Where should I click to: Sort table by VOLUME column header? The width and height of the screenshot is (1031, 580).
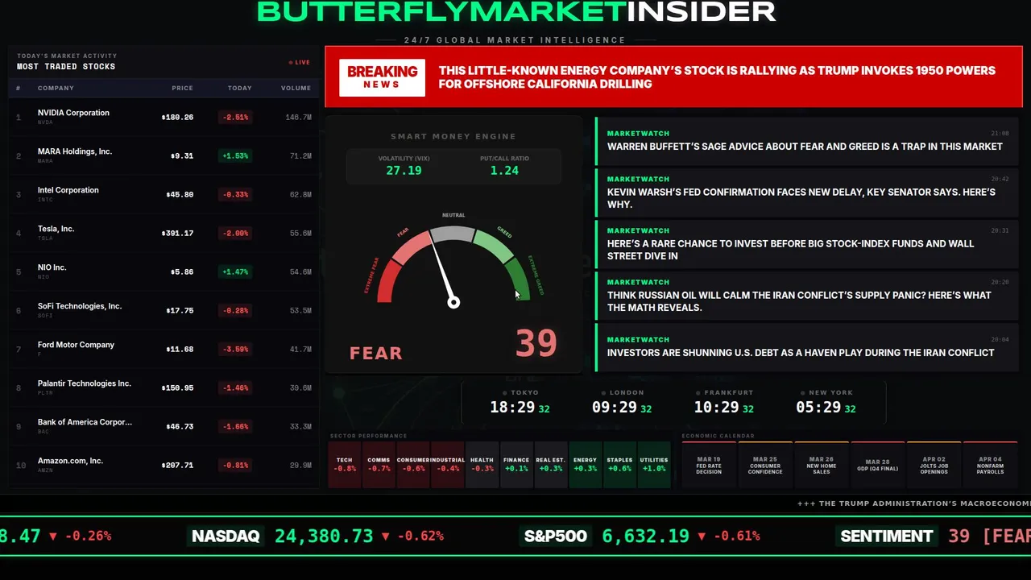(296, 88)
